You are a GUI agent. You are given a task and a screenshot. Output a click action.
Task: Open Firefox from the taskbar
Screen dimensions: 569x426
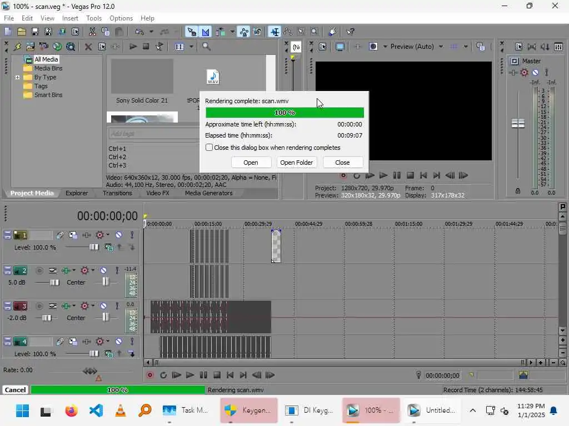pyautogui.click(x=72, y=410)
